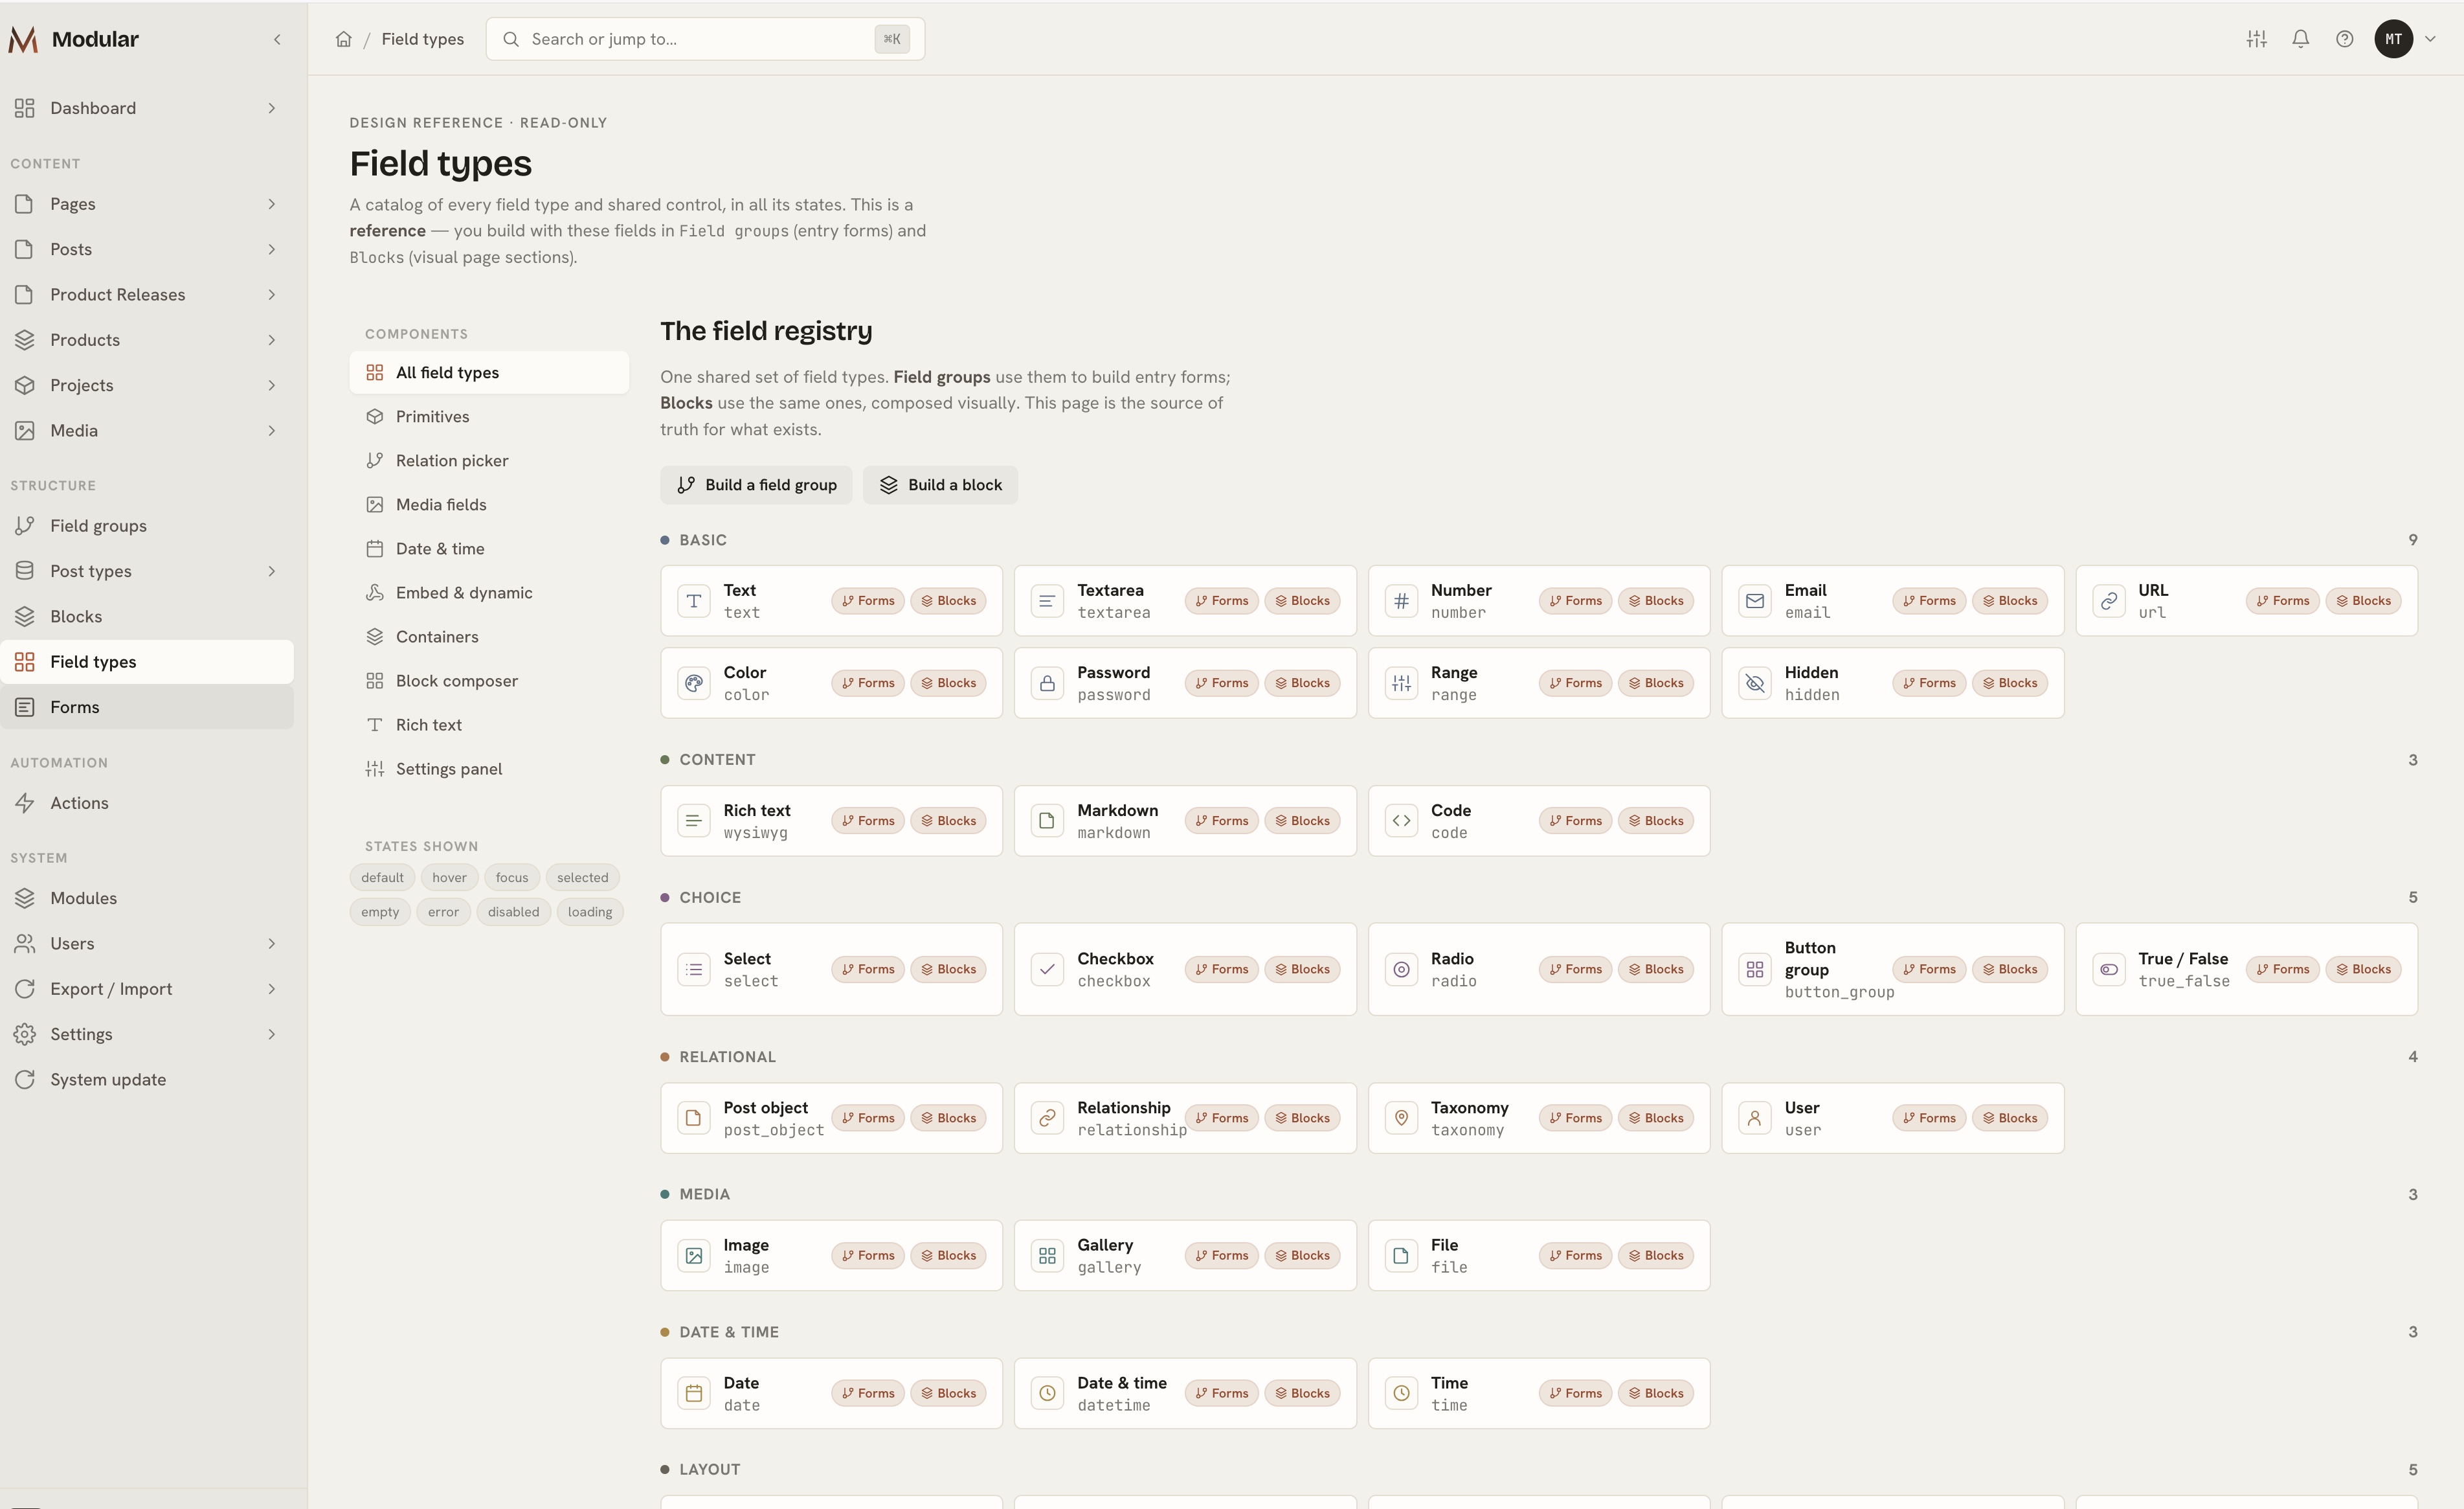This screenshot has height=1509, width=2464.
Task: Go to Block composer component
Action: [489, 681]
